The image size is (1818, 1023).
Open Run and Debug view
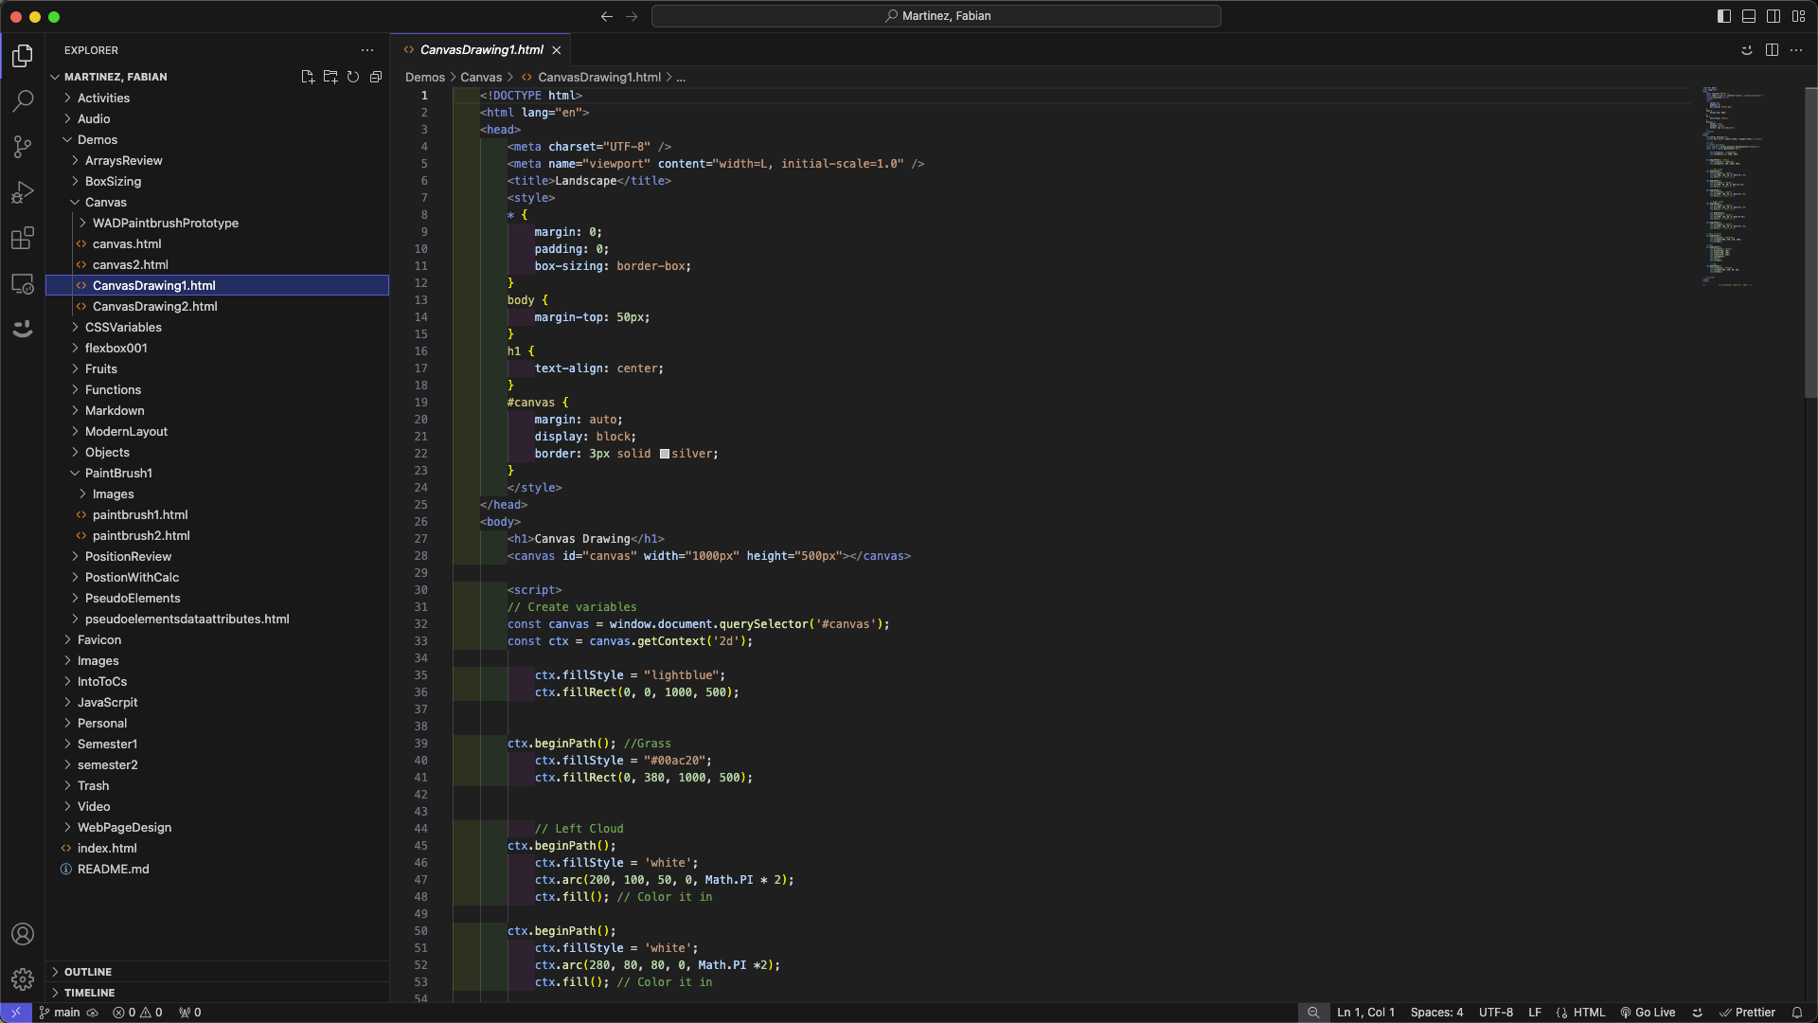click(23, 192)
